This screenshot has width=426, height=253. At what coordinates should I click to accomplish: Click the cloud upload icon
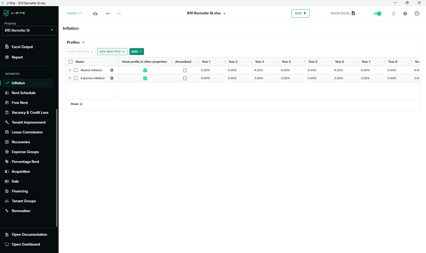click(95, 14)
